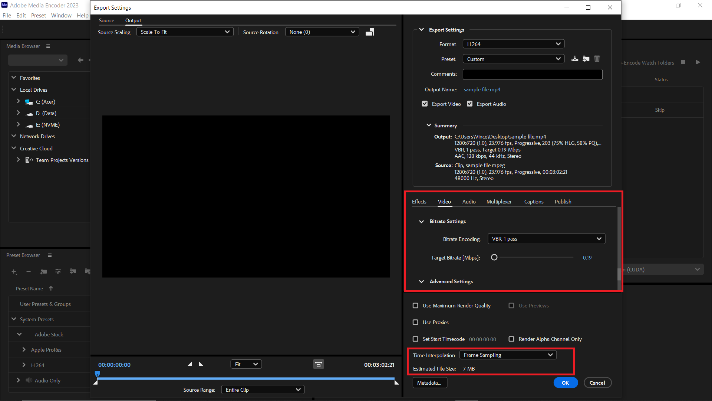
Task: Click the Comments input field
Action: [x=533, y=74]
